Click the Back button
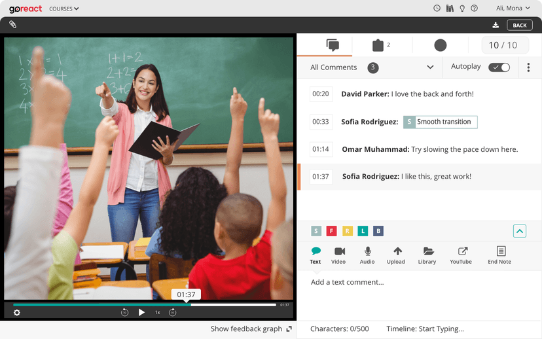The height and width of the screenshot is (339, 542). point(520,26)
